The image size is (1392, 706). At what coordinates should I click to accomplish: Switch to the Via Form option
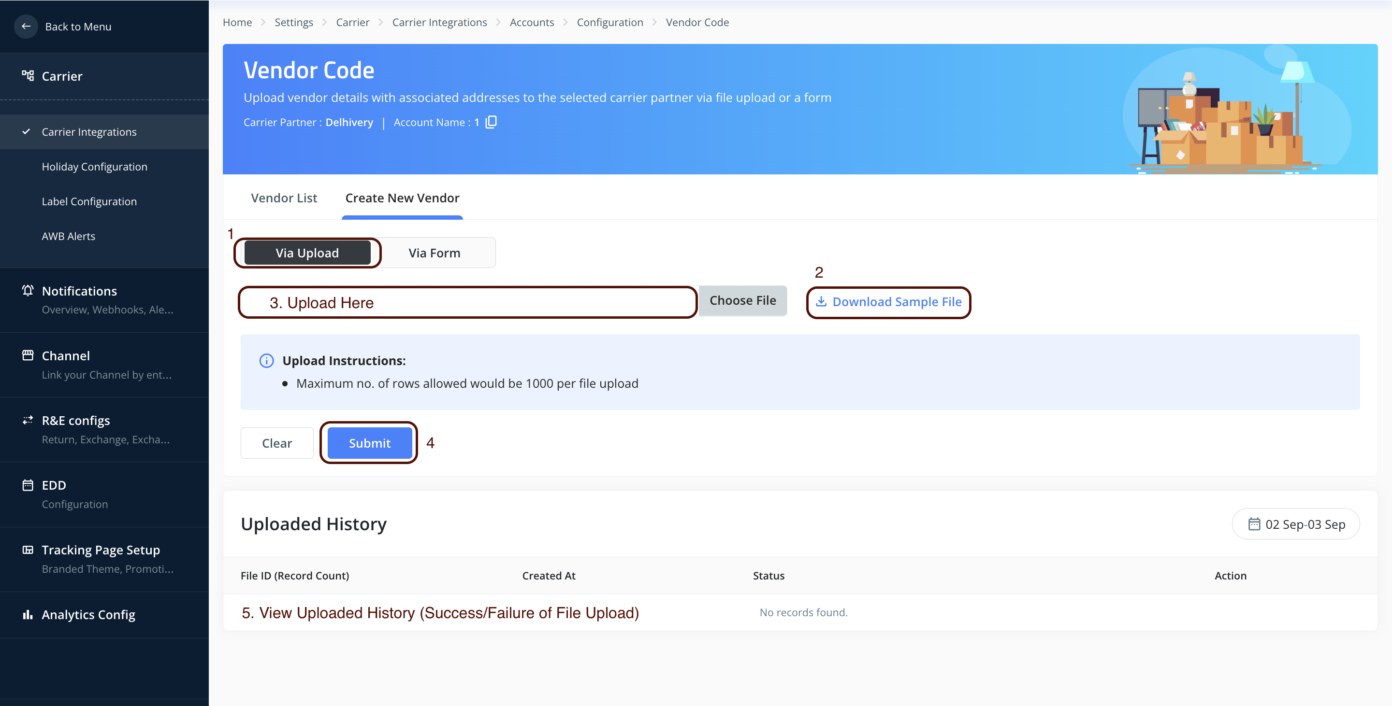434,253
